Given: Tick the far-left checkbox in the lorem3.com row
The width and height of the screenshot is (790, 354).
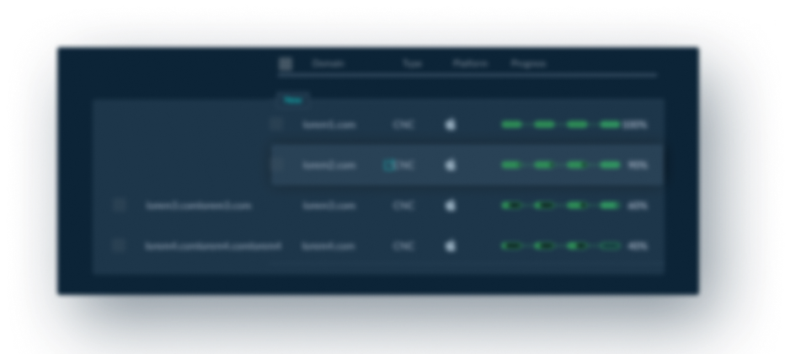Looking at the screenshot, I should (119, 205).
